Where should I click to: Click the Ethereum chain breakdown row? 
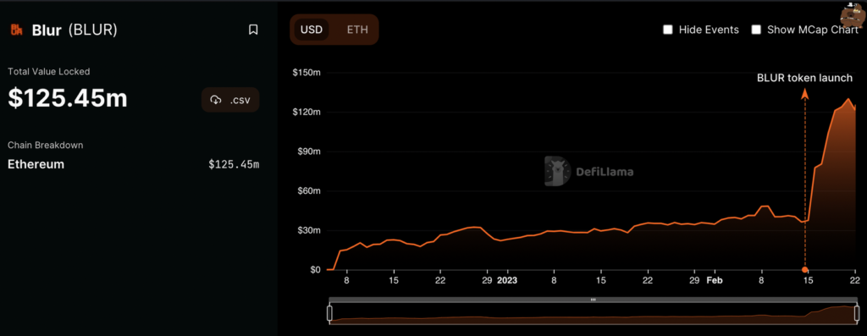click(x=133, y=164)
